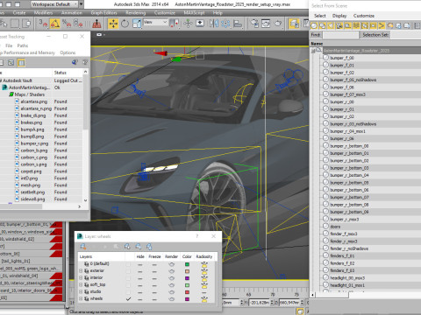Expand the exterior layer tree node
Screen dimensions: 421x315
pyautogui.click(x=81, y=271)
